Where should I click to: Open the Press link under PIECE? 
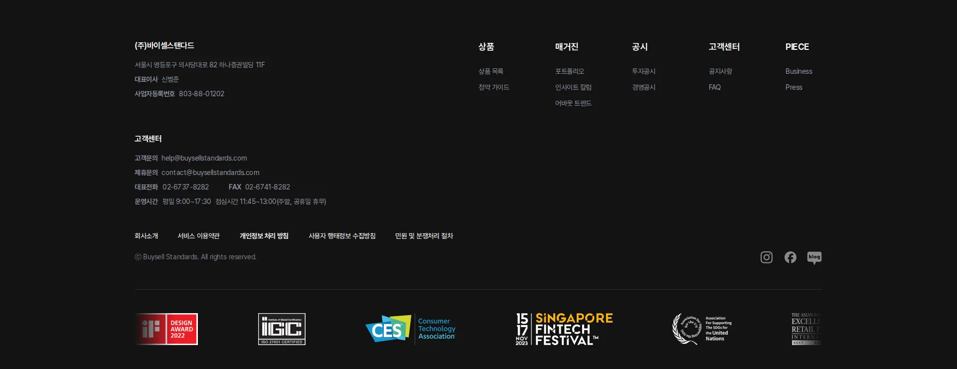(794, 87)
